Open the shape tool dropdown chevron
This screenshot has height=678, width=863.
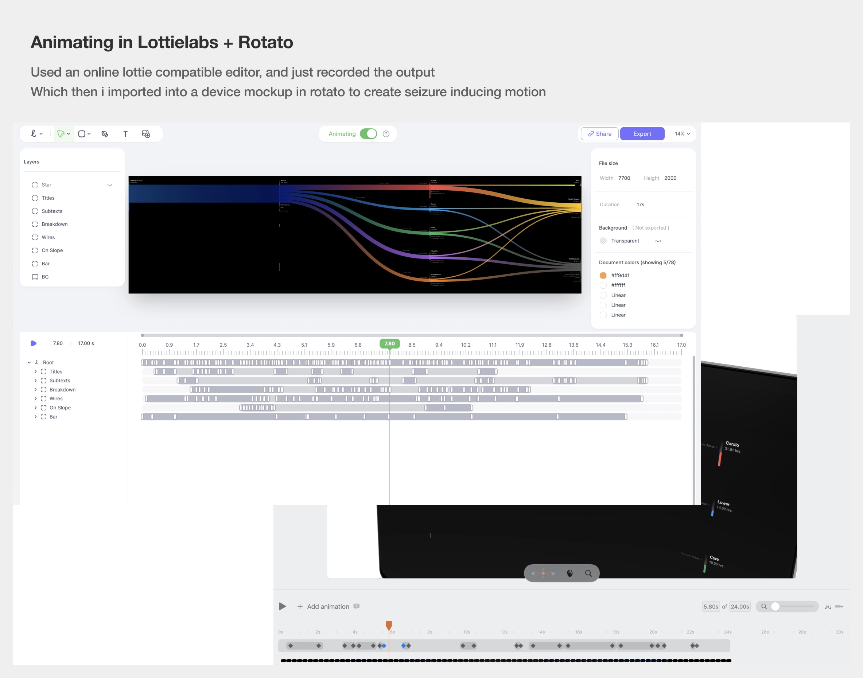89,134
